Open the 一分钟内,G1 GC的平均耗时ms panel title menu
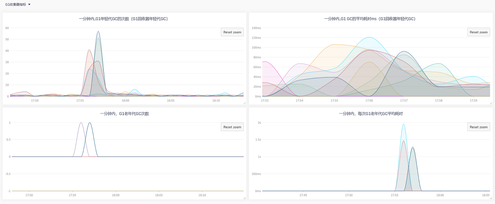 (370, 19)
